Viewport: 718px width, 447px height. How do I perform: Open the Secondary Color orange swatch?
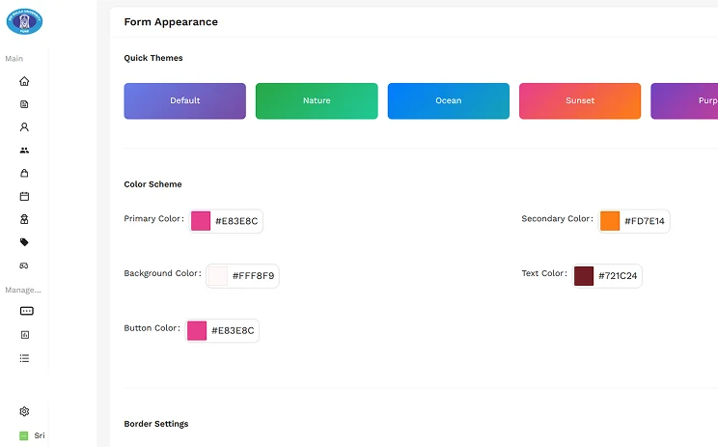(610, 221)
